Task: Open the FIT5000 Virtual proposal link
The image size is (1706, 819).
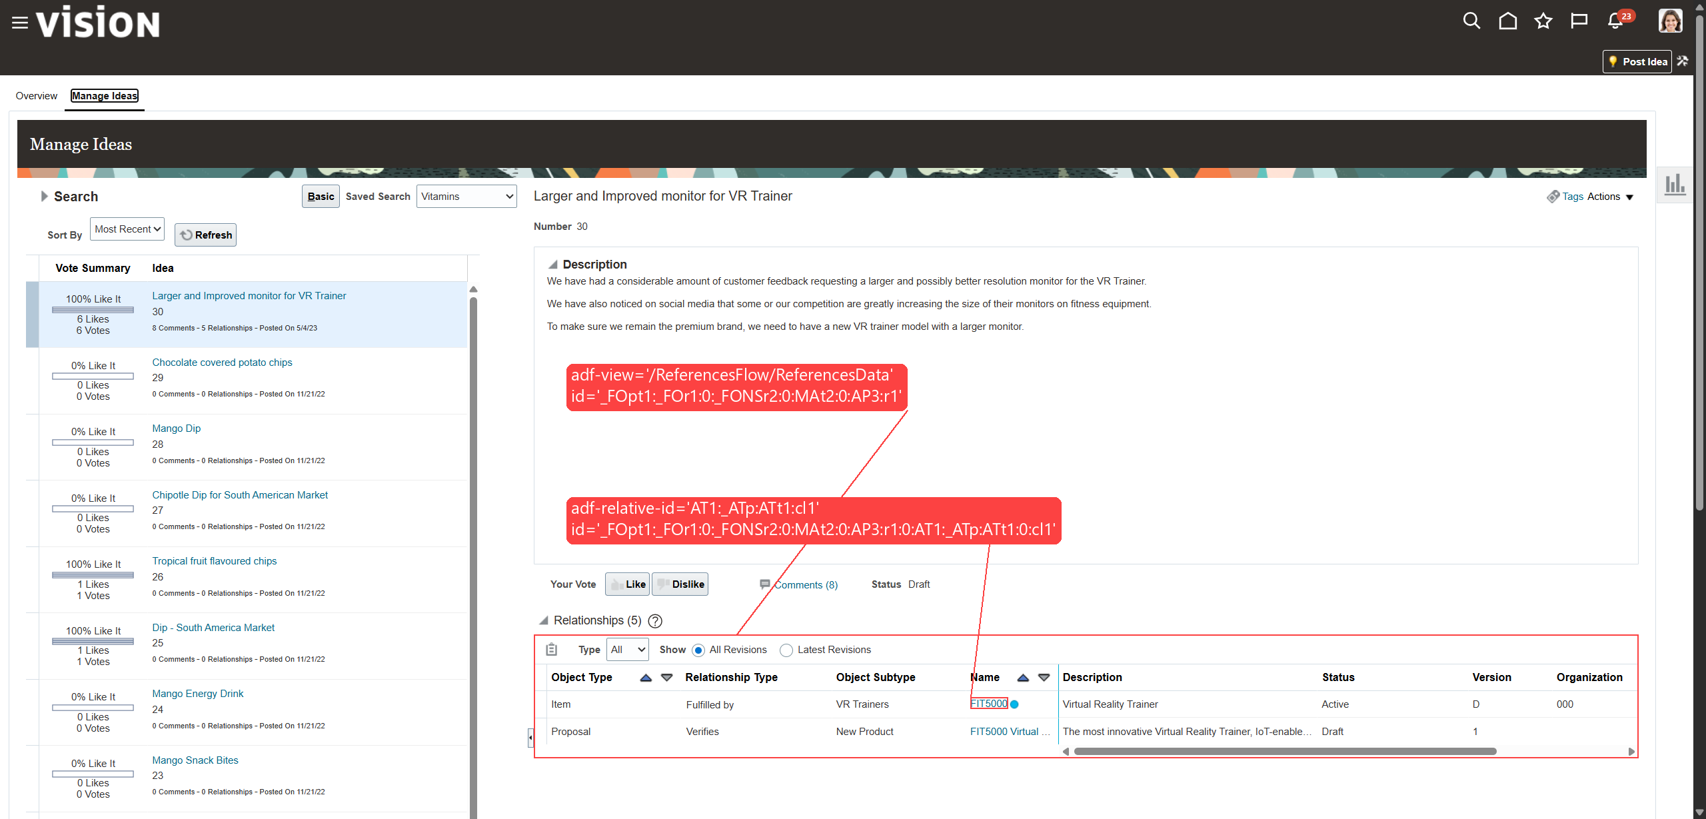Action: [x=1010, y=732]
